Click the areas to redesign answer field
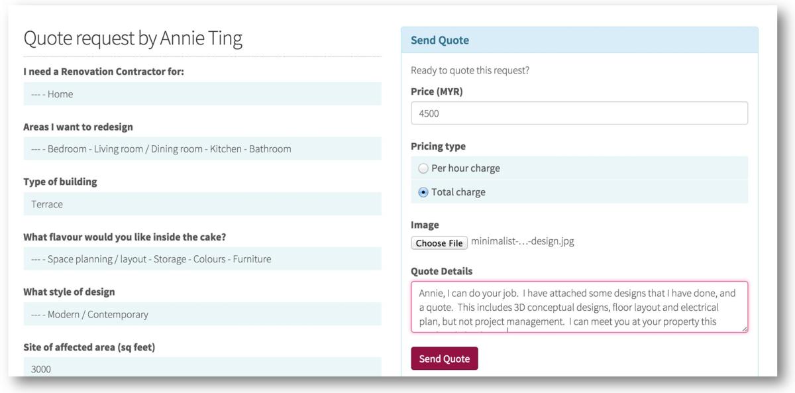This screenshot has width=795, height=393. click(202, 149)
